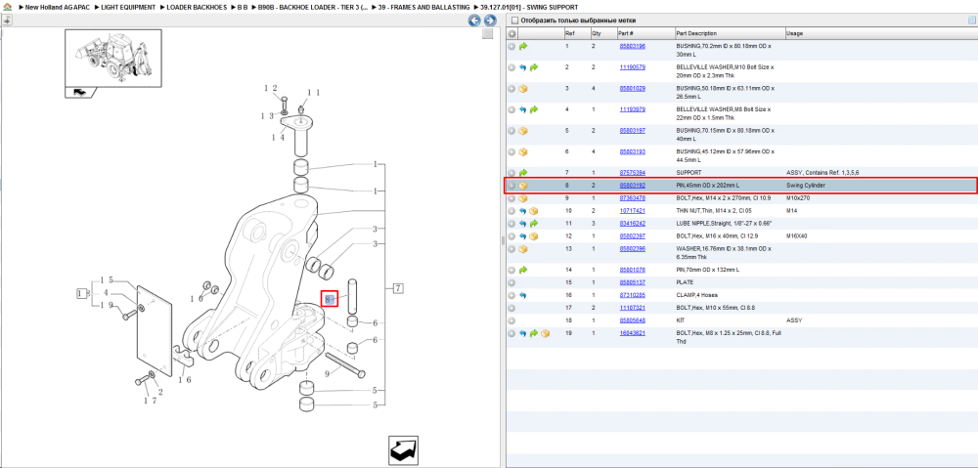Enable 'Отобразить только выбранные метки' checkbox
The image size is (978, 468).
pos(514,21)
